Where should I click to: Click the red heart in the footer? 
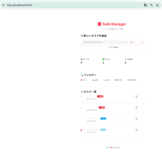click(x=112, y=147)
